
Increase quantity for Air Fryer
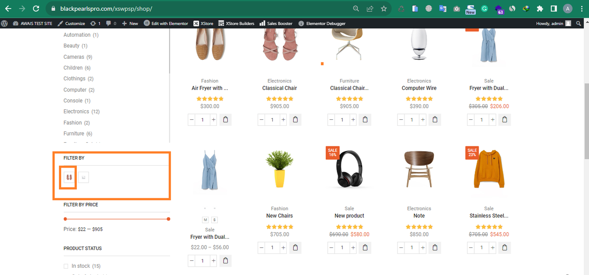(214, 120)
